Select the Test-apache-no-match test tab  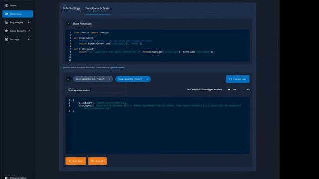click(x=90, y=79)
